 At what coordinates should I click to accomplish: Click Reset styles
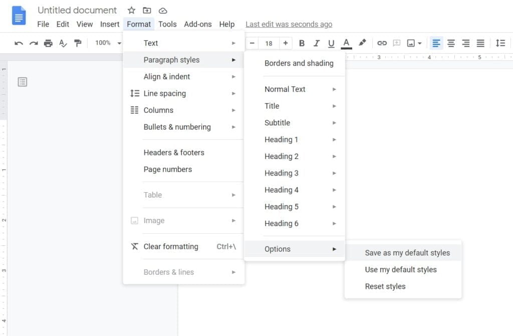[x=403, y=286]
